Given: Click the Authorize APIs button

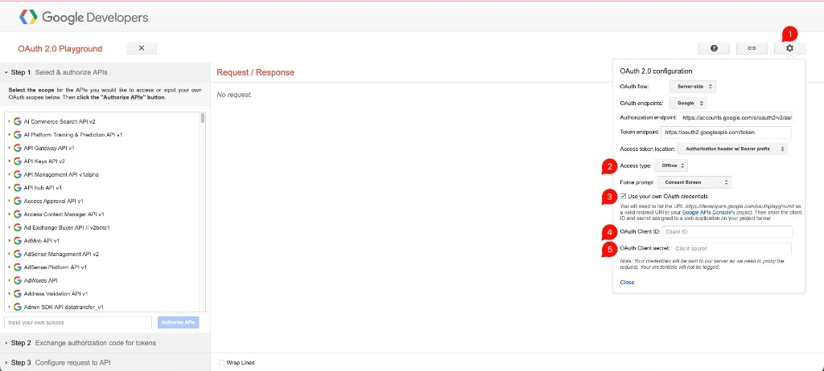Looking at the screenshot, I should tap(179, 322).
